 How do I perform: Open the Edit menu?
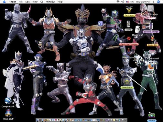pyautogui.click(x=27, y=2)
